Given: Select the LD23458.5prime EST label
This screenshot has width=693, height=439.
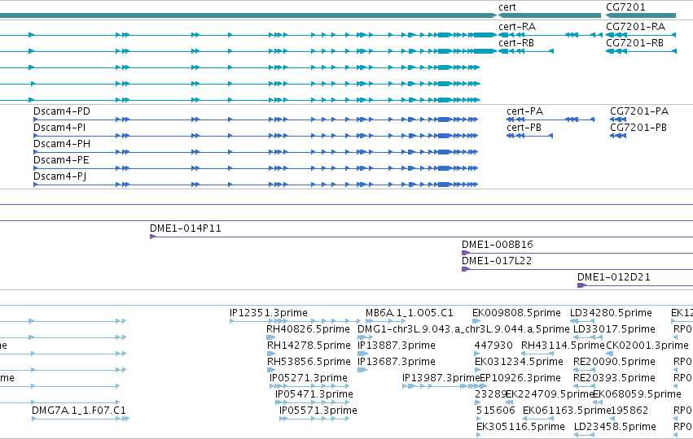Looking at the screenshot, I should [615, 427].
